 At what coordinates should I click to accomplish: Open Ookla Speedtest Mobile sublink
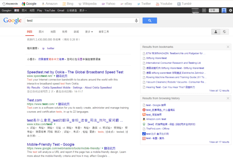pos(57,88)
